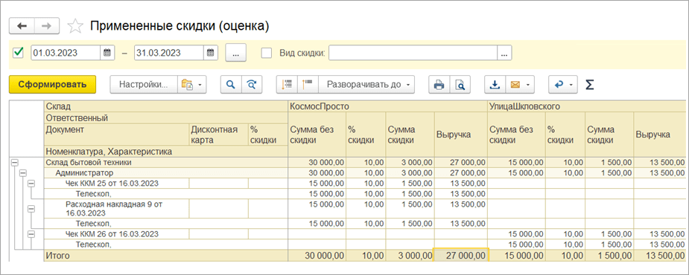Click Вид скидки ellipsis selection button
This screenshot has height=275, width=689.
coord(504,53)
